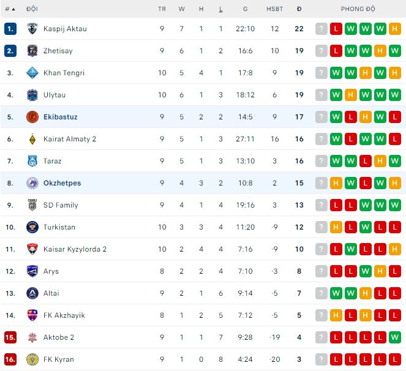Sort by the Đ points column header
The width and height of the screenshot is (406, 371).
299,9
